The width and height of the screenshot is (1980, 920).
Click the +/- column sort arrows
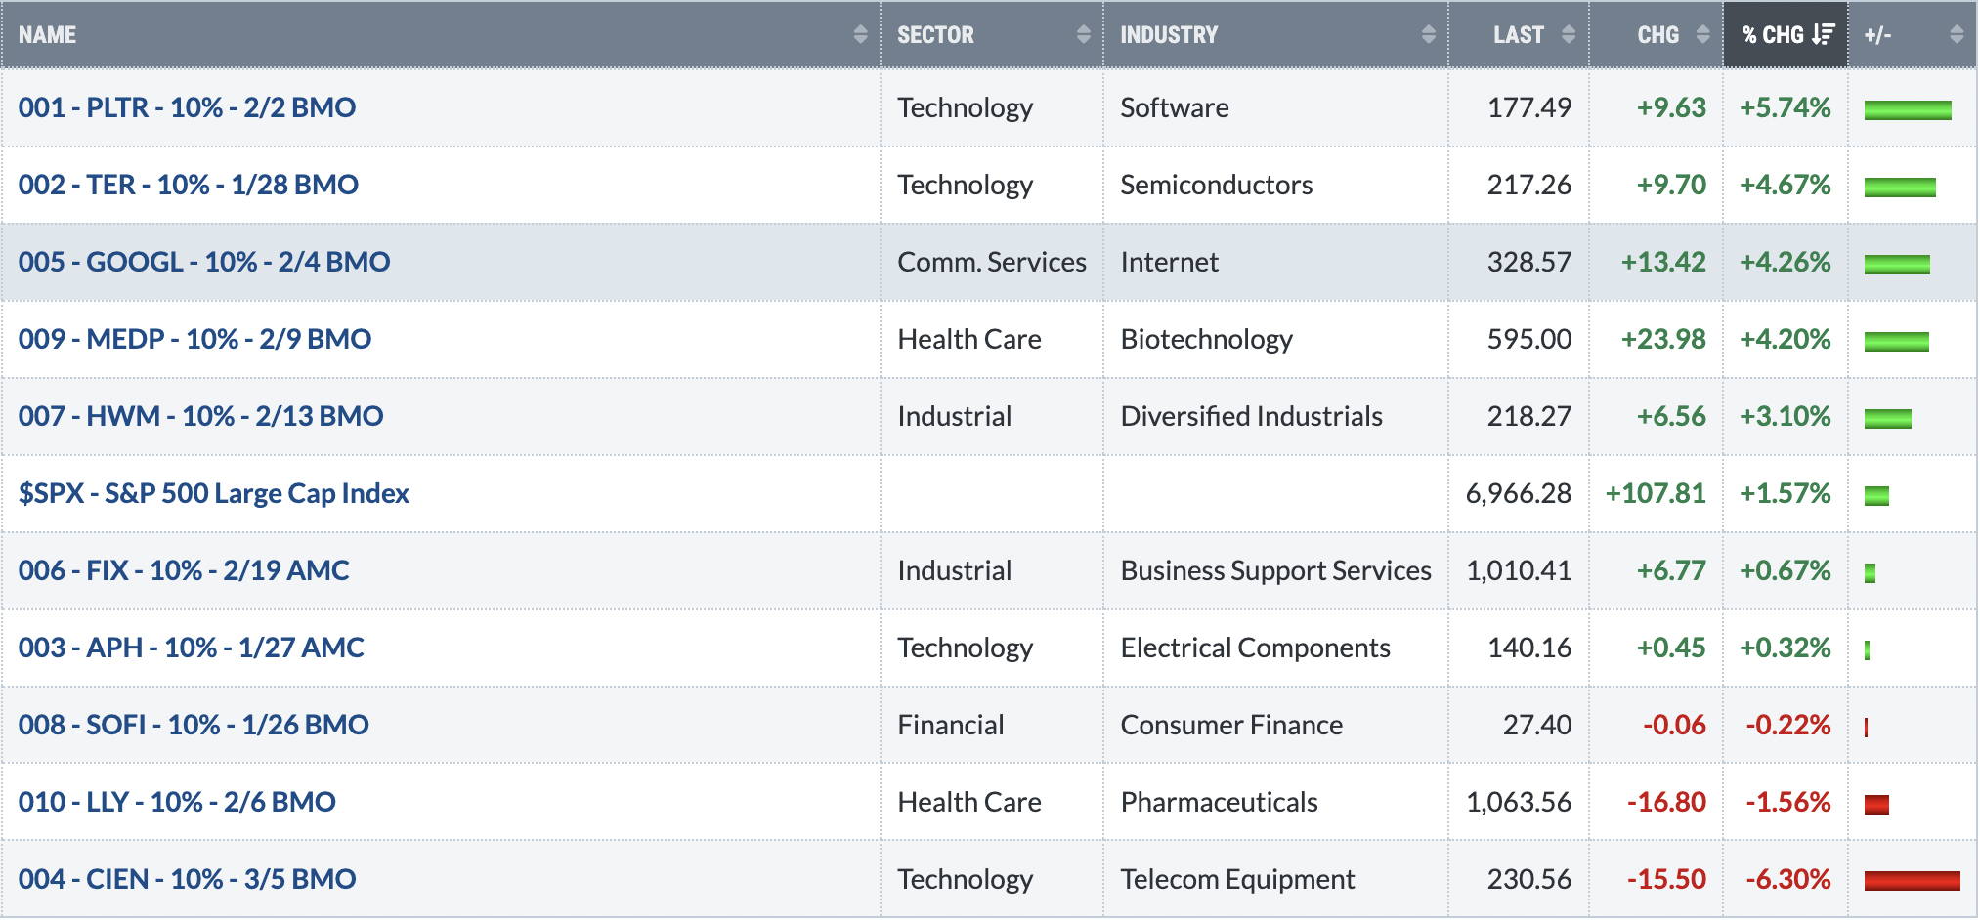[1957, 35]
